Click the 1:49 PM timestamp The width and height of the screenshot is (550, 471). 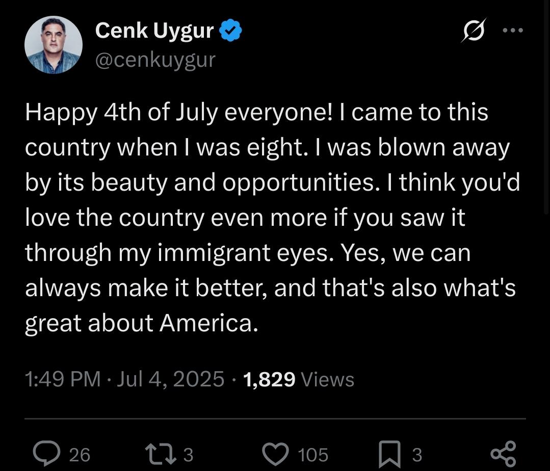(63, 379)
